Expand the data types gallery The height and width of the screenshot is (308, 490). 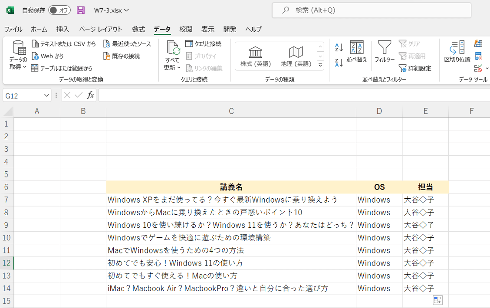320,66
